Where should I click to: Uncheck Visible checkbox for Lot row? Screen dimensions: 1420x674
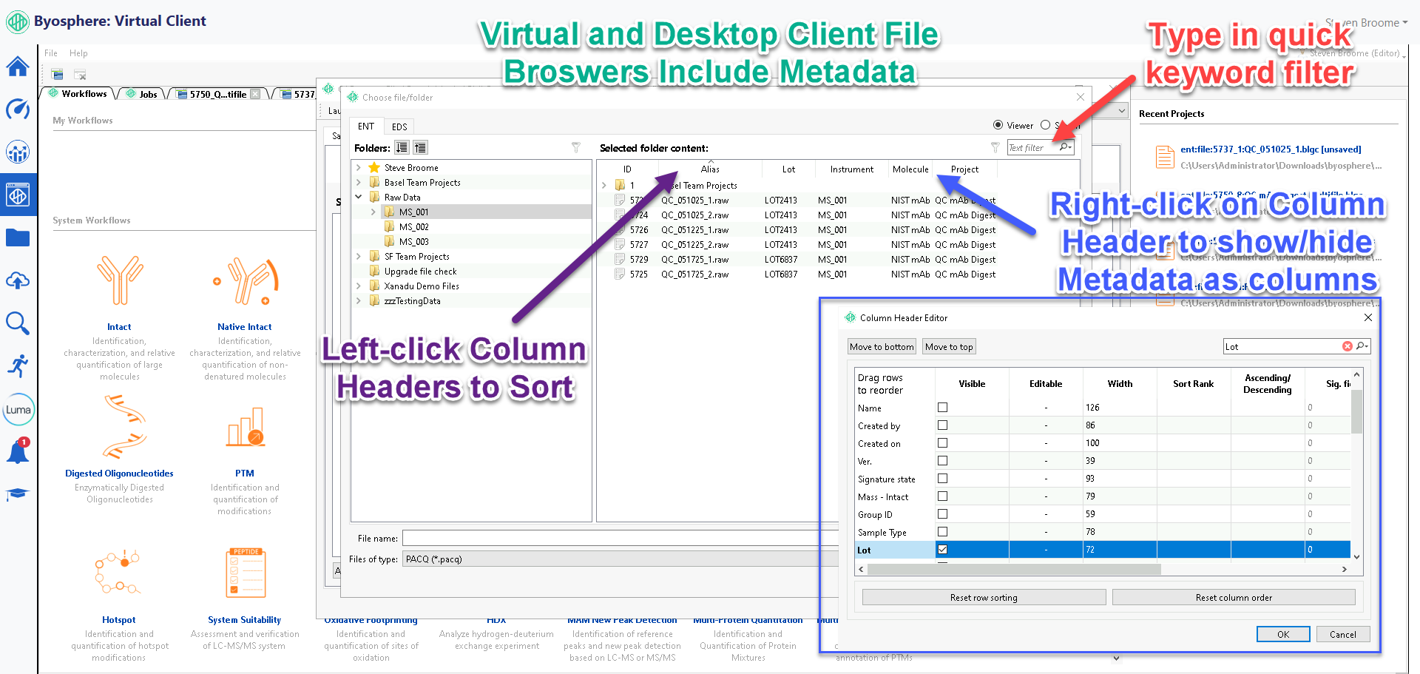[942, 549]
